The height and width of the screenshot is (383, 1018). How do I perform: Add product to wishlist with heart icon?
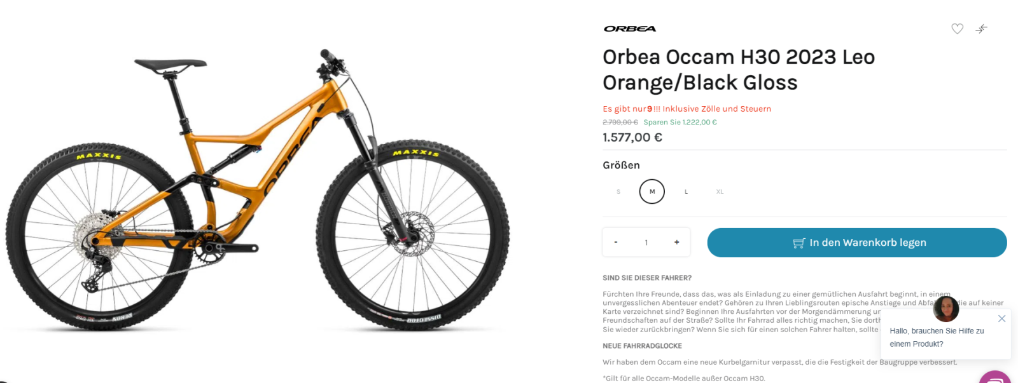[957, 29]
